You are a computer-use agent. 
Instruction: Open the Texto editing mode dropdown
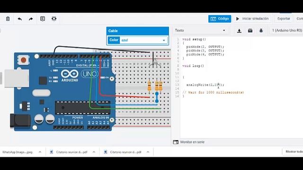coord(200,30)
